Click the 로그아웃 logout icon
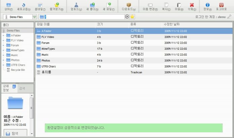Screen dimensions: 234x138 222,5
